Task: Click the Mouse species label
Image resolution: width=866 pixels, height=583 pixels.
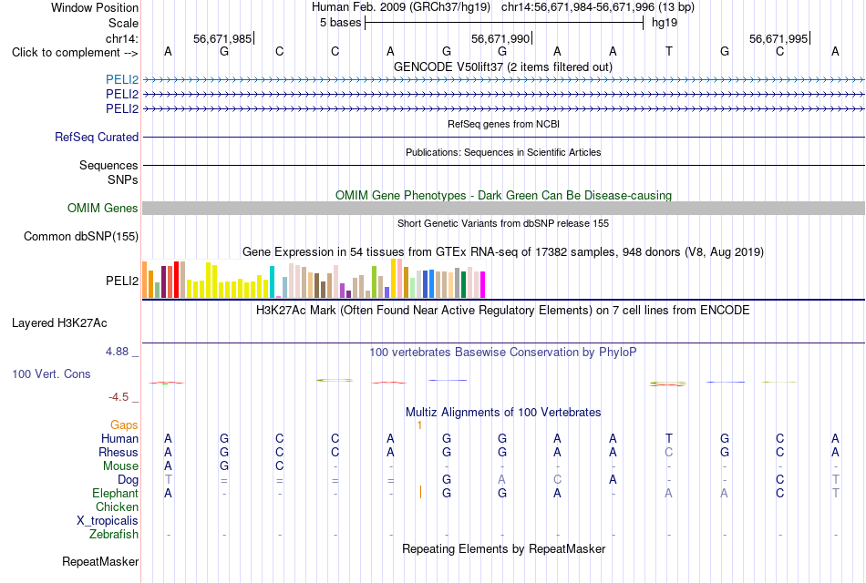Action: pyautogui.click(x=120, y=466)
